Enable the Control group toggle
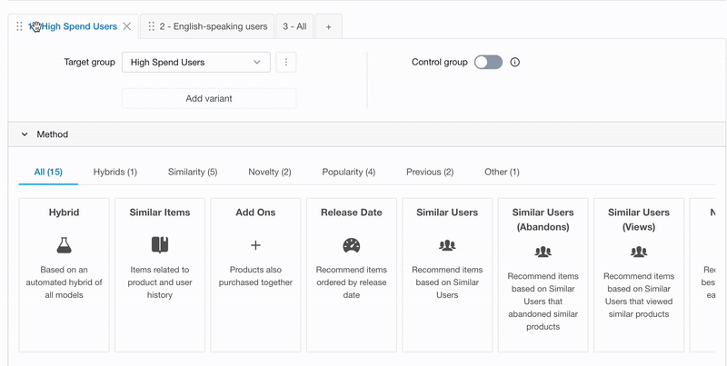 488,62
